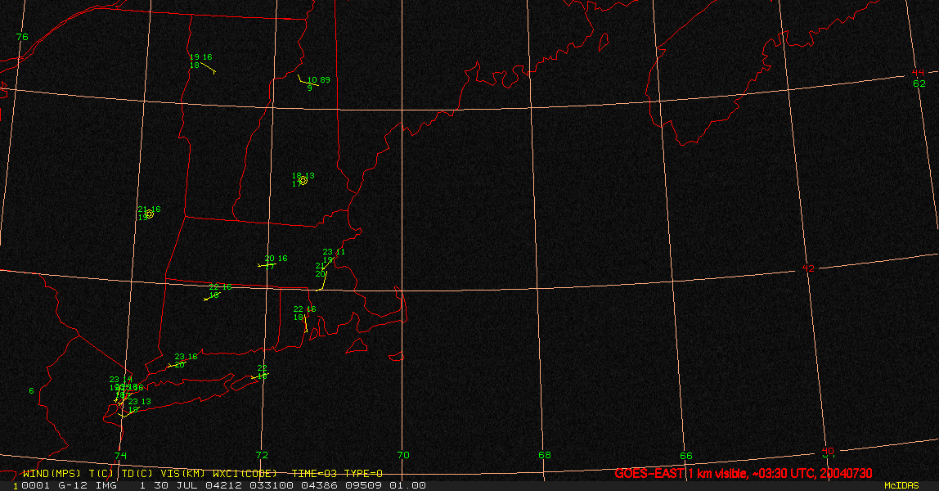Click the 30 JUL date in status line
939x491 pixels.
[x=176, y=485]
